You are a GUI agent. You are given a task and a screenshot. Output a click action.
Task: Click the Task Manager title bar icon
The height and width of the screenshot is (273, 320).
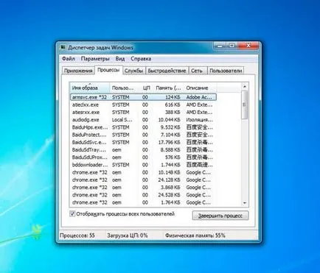[x=63, y=47]
